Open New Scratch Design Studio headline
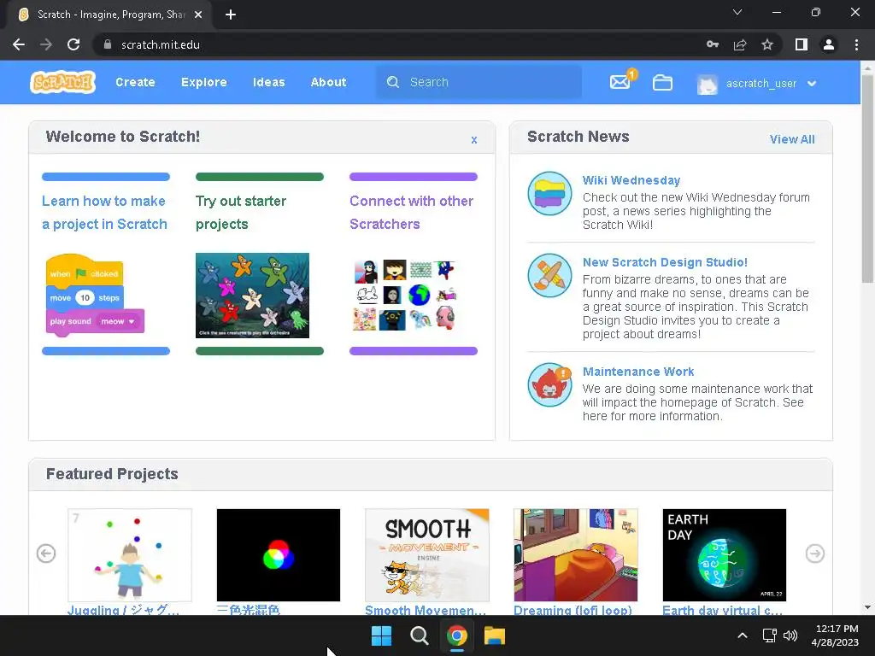875x656 pixels. pyautogui.click(x=665, y=262)
